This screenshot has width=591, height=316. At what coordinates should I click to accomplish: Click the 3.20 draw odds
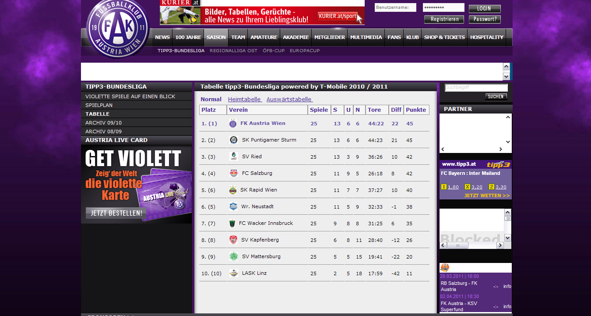pyautogui.click(x=477, y=187)
